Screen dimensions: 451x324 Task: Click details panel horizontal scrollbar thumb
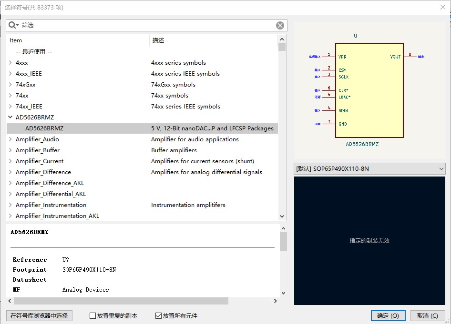click(121, 301)
